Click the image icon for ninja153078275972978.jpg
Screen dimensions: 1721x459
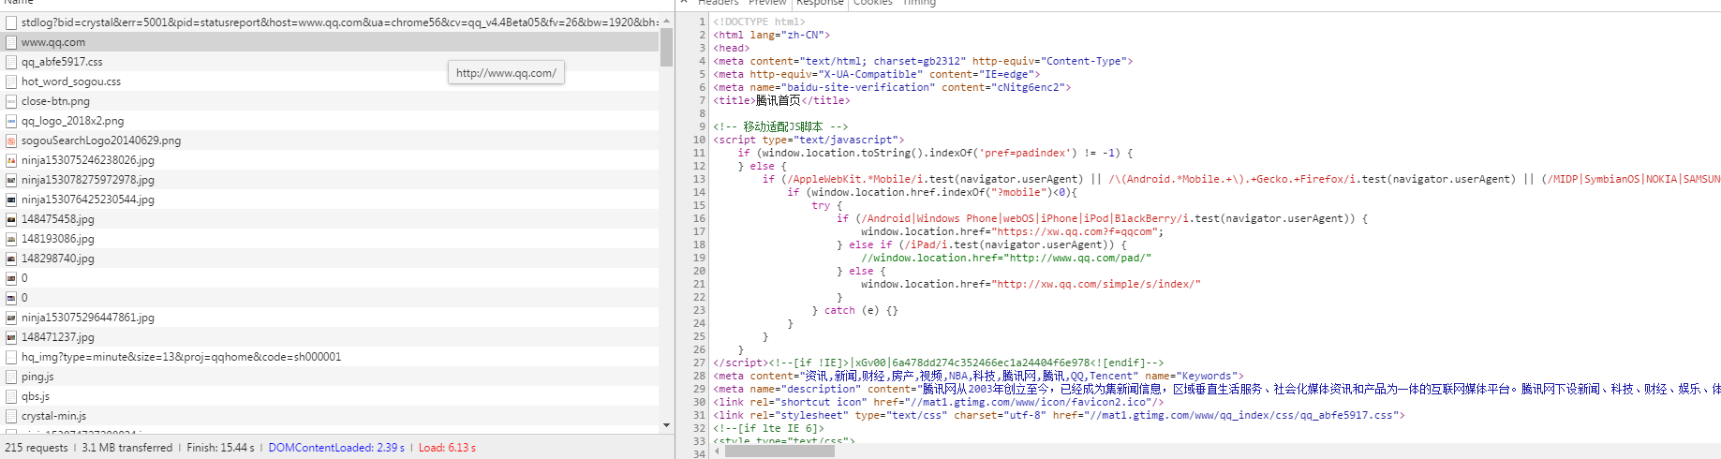[x=11, y=180]
